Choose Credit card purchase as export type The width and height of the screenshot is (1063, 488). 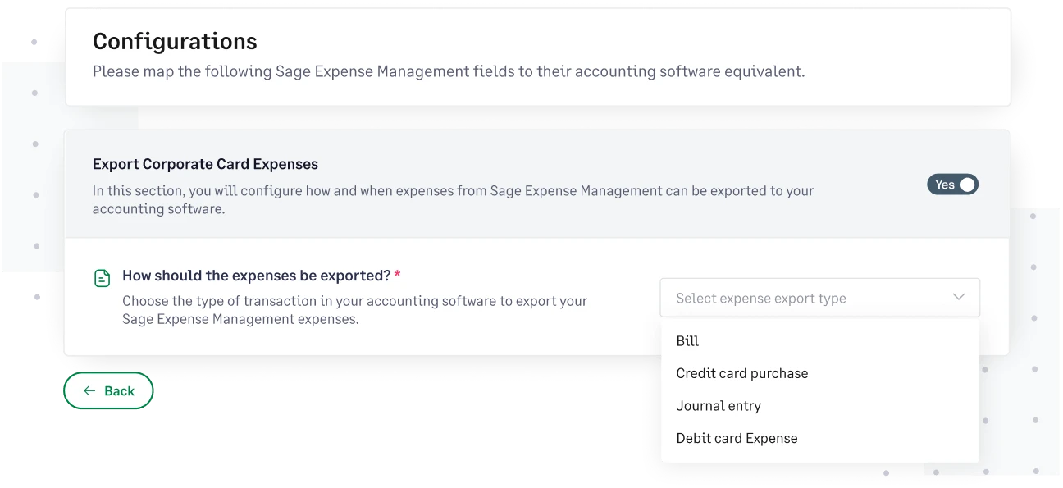(x=741, y=373)
